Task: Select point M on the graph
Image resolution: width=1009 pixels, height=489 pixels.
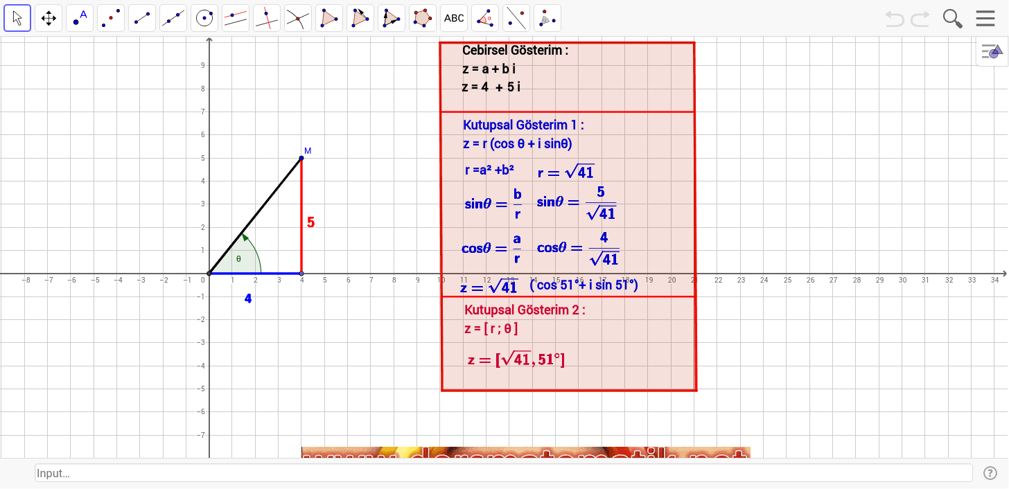Action: (x=301, y=158)
